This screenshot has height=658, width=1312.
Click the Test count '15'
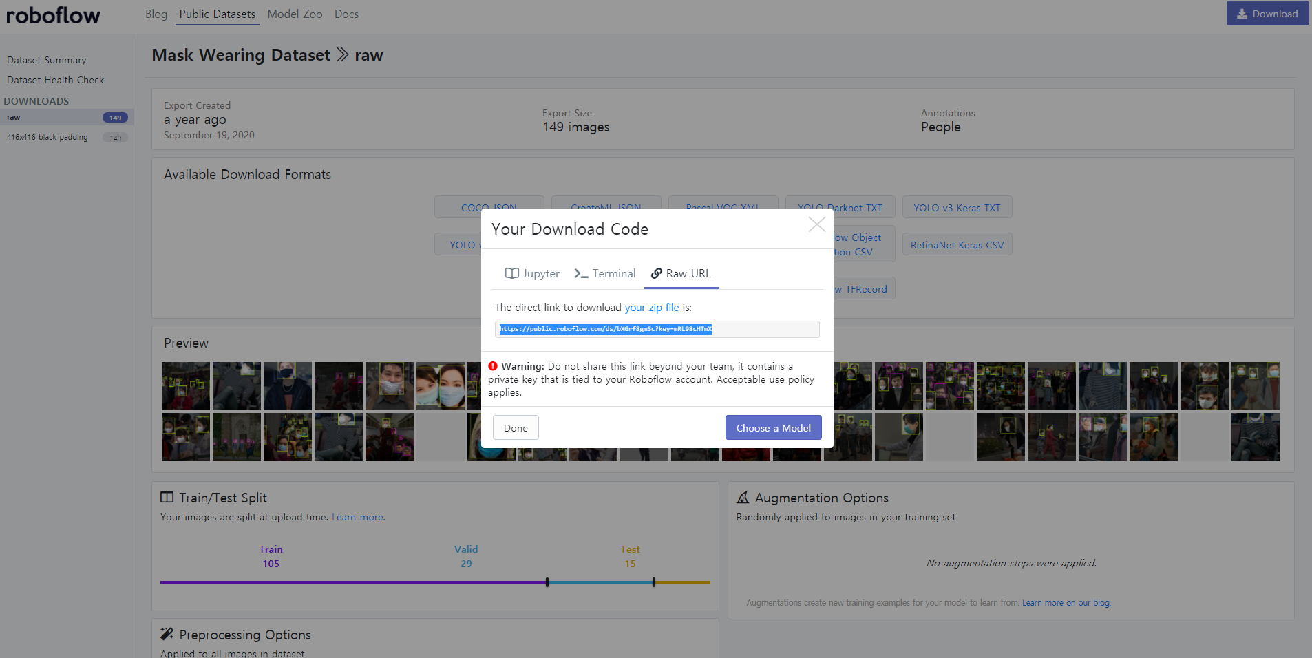click(x=630, y=564)
